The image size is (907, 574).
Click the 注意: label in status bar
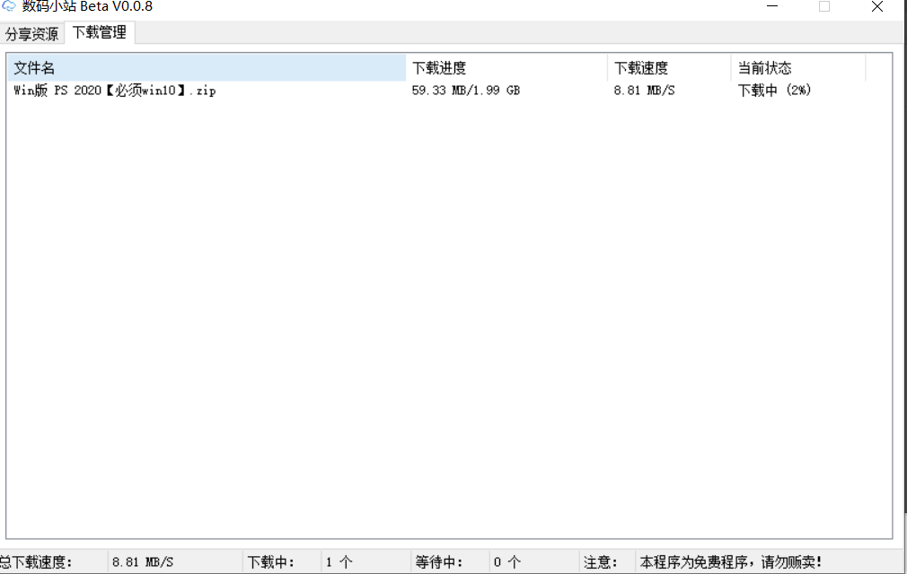pyautogui.click(x=601, y=561)
